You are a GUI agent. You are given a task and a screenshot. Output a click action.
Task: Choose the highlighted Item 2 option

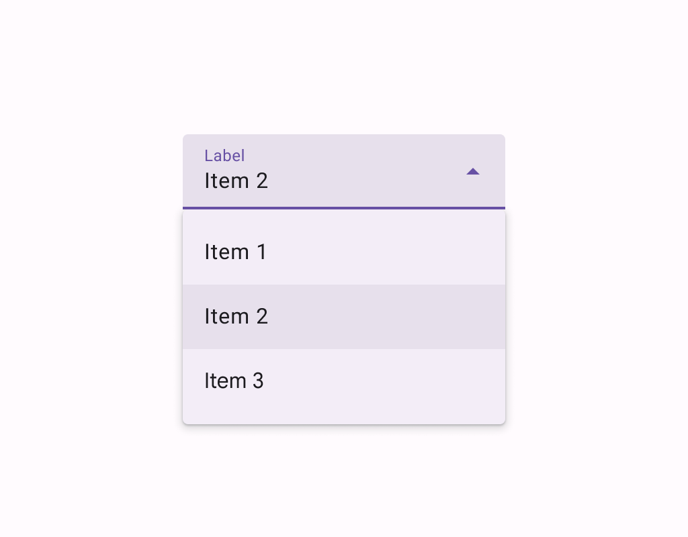pyautogui.click(x=344, y=317)
